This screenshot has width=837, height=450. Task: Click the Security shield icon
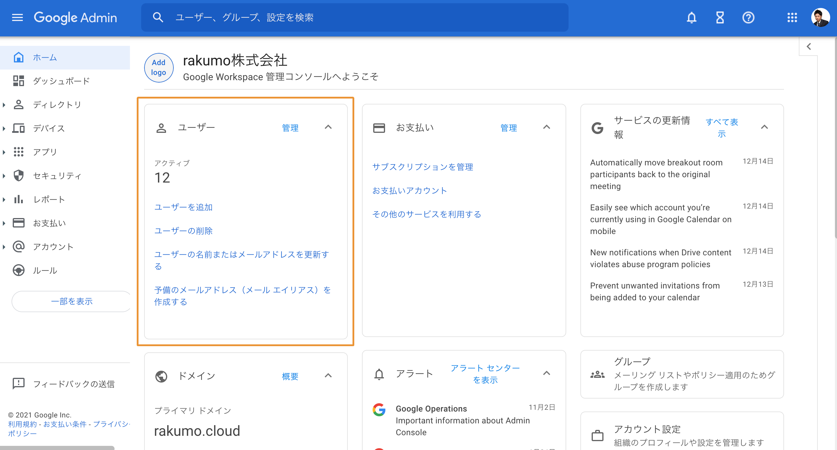[x=19, y=175]
